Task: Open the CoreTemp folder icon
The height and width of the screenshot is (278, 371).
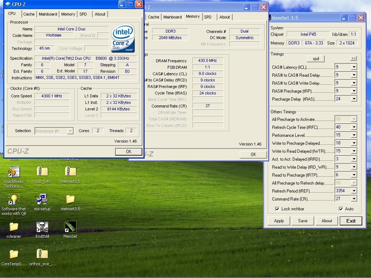Action: [x=14, y=254]
